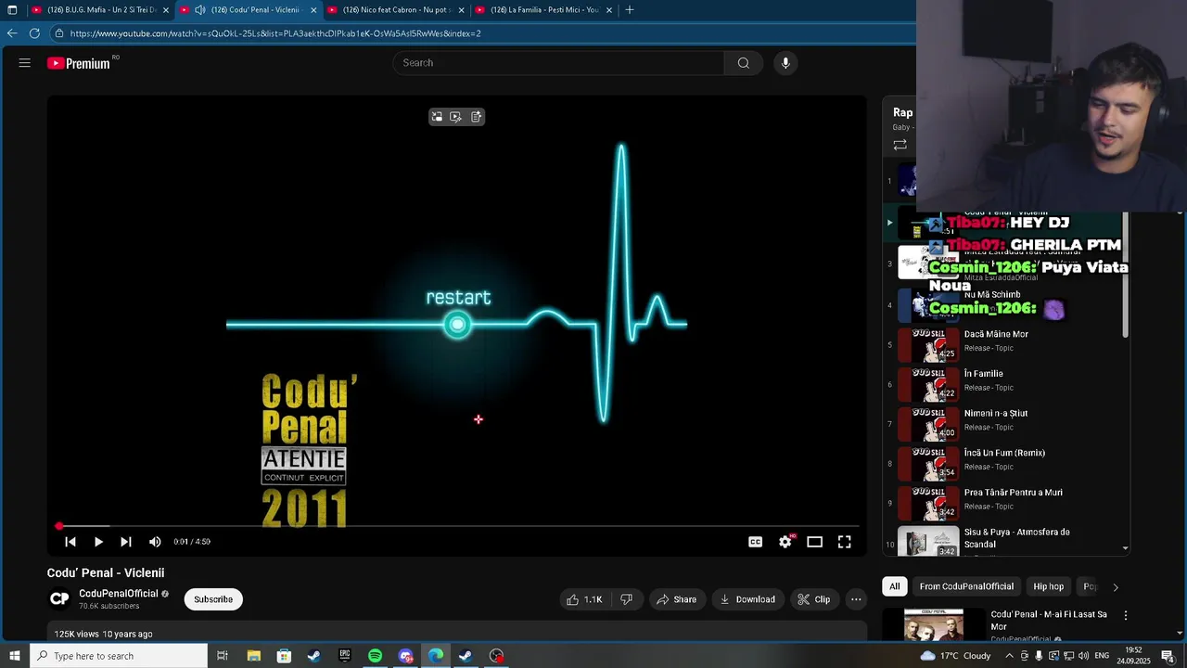This screenshot has width=1187, height=668.
Task: Open Microsoft Store from taskbar
Action: coord(284,656)
